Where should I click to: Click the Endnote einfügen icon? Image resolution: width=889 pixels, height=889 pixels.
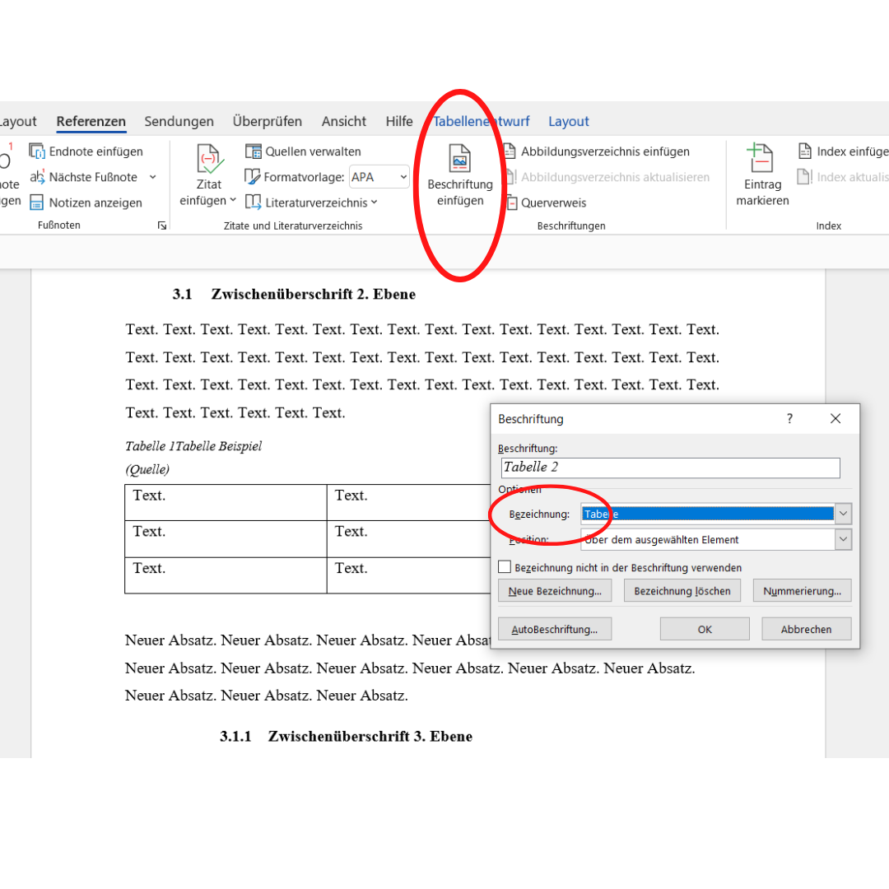pos(37,151)
